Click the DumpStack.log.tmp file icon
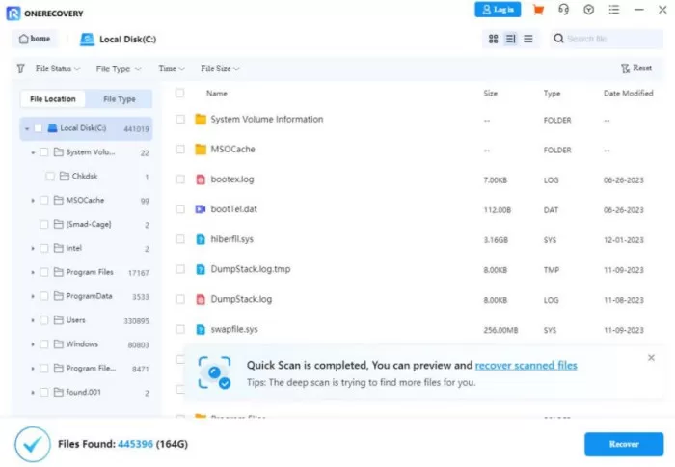The width and height of the screenshot is (675, 467). (x=201, y=269)
